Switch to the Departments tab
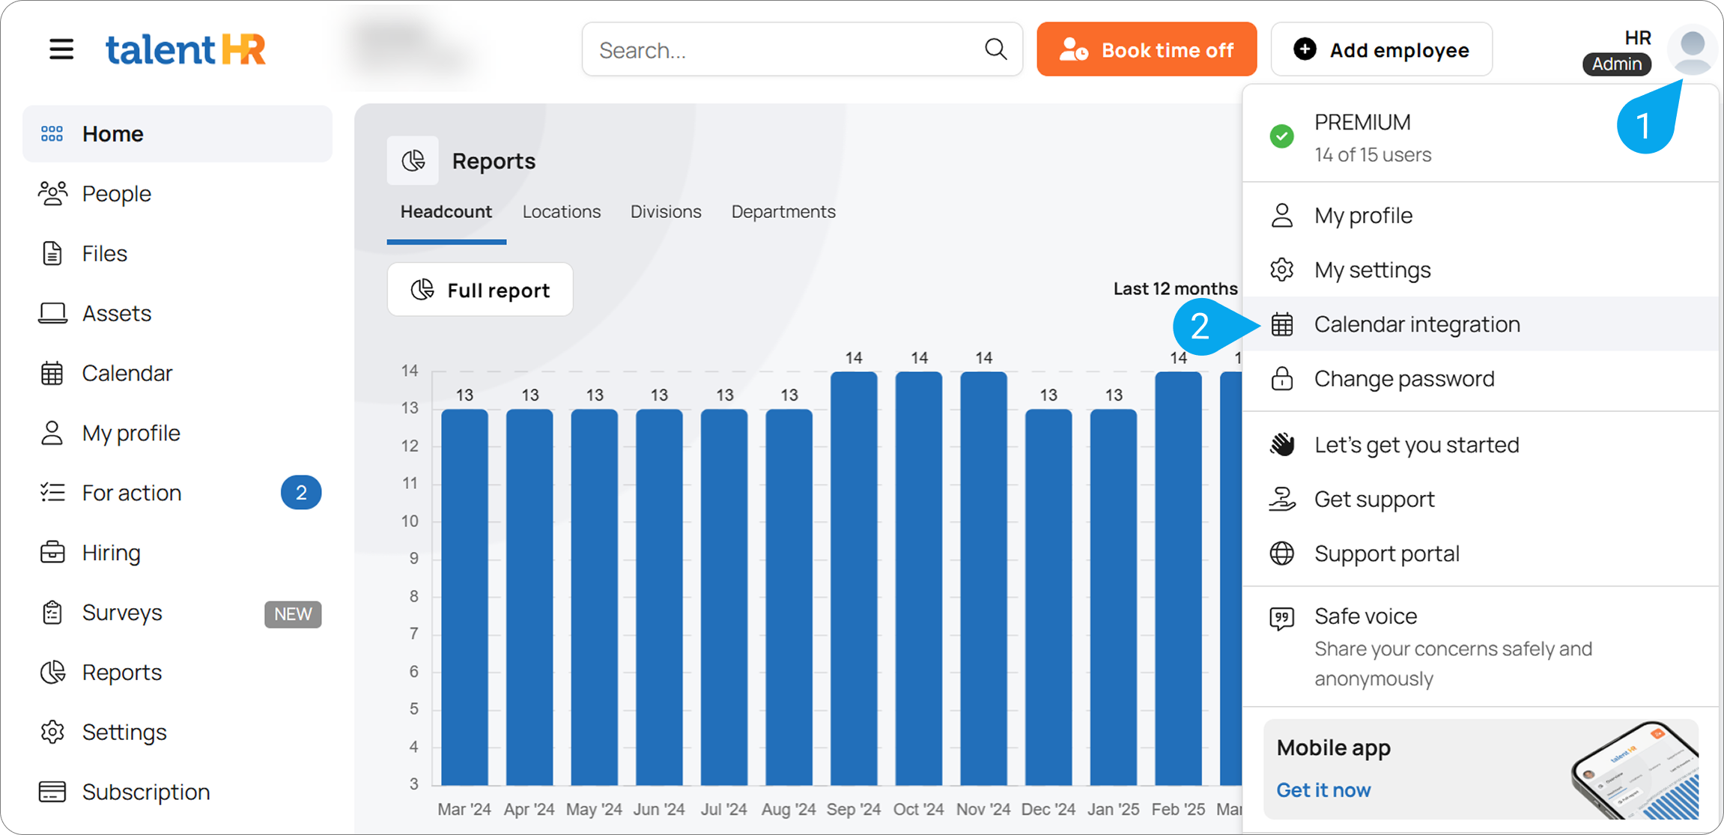Screen dimensions: 1724x835 pyautogui.click(x=783, y=212)
